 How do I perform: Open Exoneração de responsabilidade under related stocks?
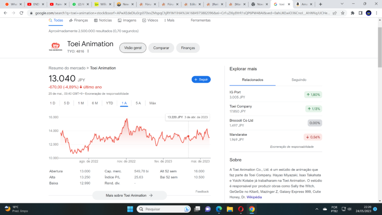(x=291, y=147)
